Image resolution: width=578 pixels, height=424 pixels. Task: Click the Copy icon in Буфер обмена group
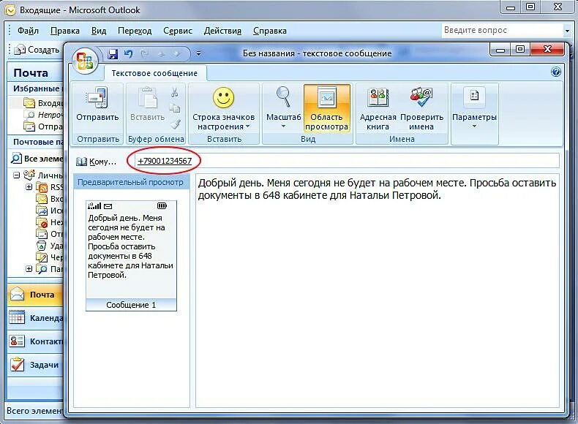tap(175, 107)
